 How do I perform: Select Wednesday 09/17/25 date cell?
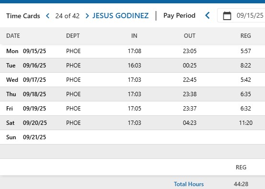pos(35,79)
